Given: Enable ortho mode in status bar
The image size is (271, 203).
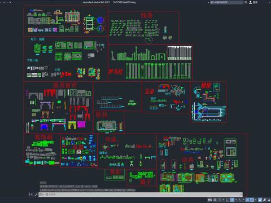Looking at the screenshot, I should click(x=228, y=200).
